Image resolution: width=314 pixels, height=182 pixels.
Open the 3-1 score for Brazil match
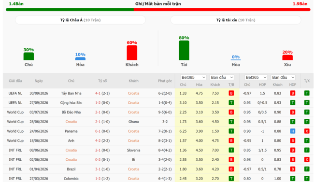pyautogui.click(x=98, y=169)
